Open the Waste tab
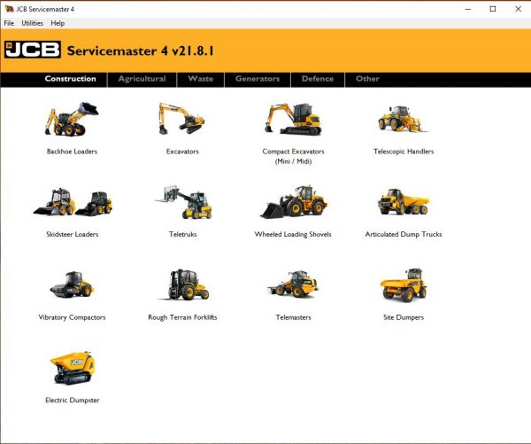 coord(201,79)
